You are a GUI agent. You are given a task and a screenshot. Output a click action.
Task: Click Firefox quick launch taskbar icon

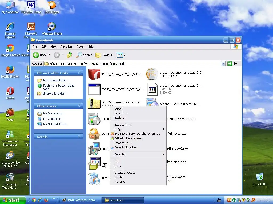(x=46, y=200)
